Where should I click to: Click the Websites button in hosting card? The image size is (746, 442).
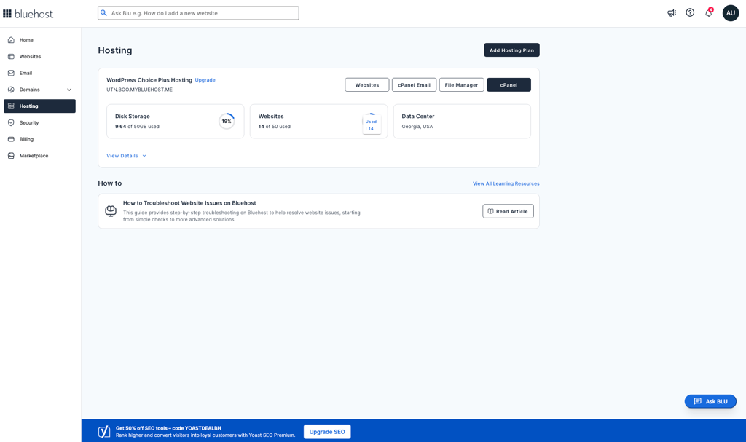coord(367,84)
